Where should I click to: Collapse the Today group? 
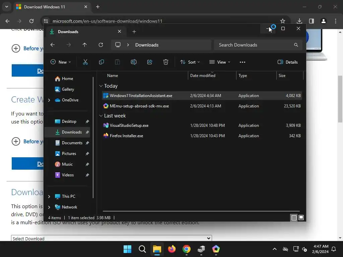(x=101, y=86)
